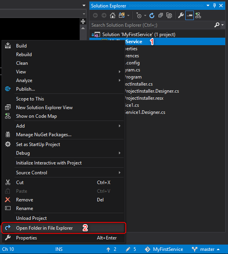This screenshot has height=254, width=228.
Task: Close the Solution Explorer panel
Action: pyautogui.click(x=221, y=5)
